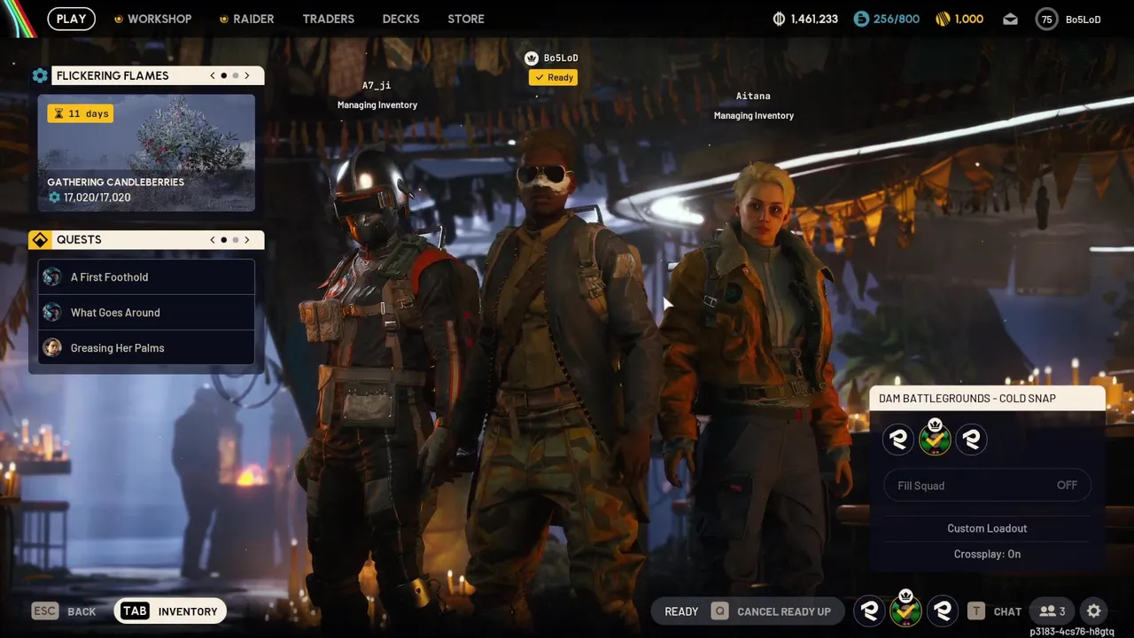Image resolution: width=1134 pixels, height=638 pixels.
Task: Switch to the RAIDER tab
Action: tap(246, 19)
